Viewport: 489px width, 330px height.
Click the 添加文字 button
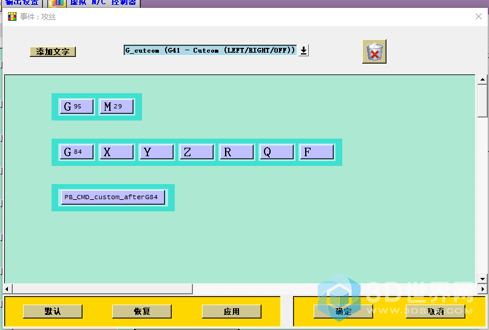pyautogui.click(x=53, y=51)
